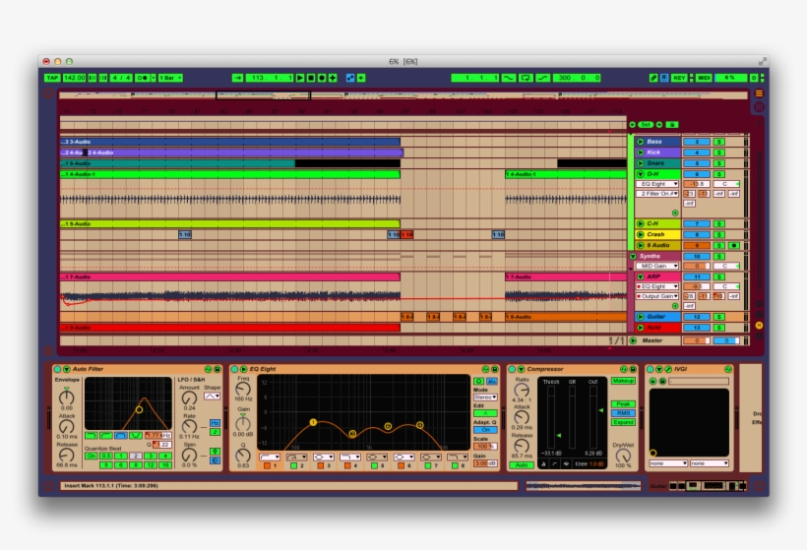The image size is (807, 550).
Task: Click the 4 / 4 time signature field
Action: [121, 78]
